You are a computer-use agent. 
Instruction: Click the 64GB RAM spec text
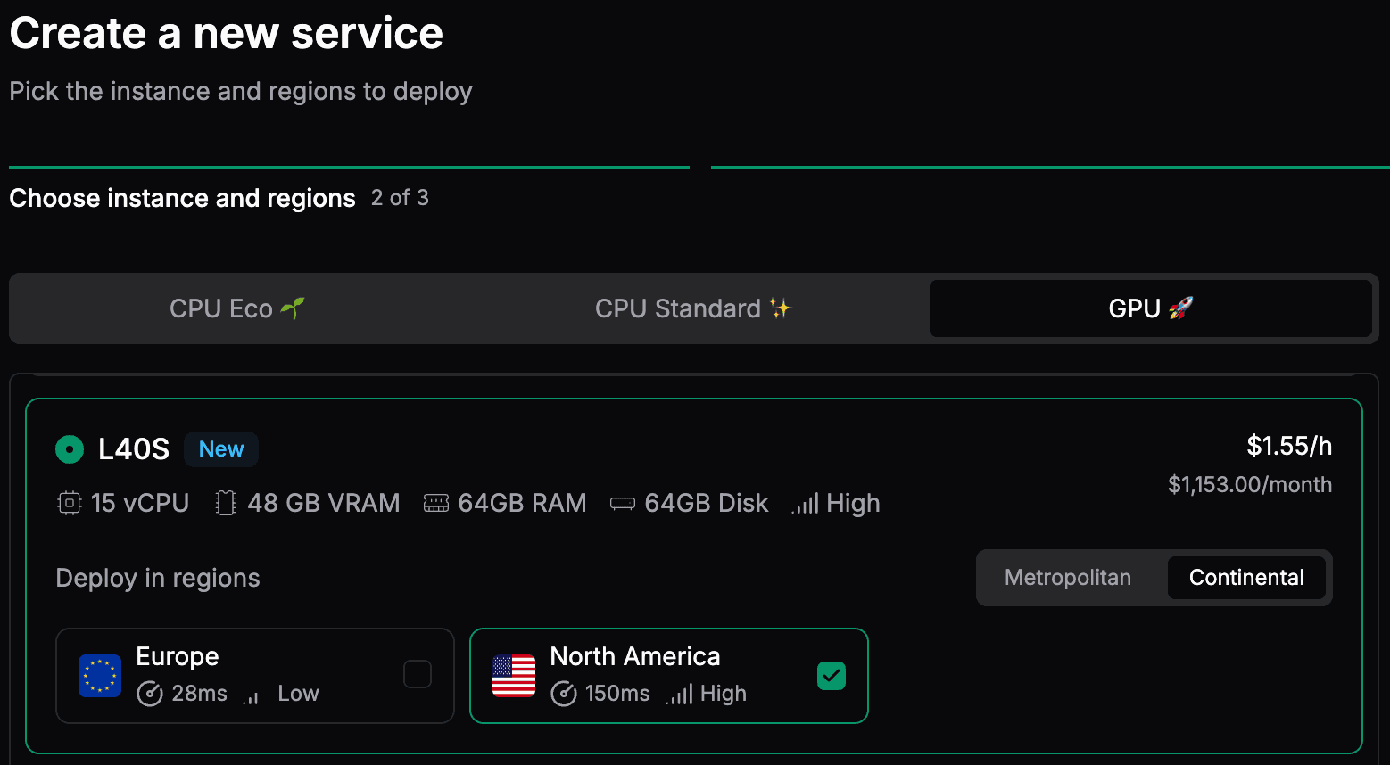522,503
